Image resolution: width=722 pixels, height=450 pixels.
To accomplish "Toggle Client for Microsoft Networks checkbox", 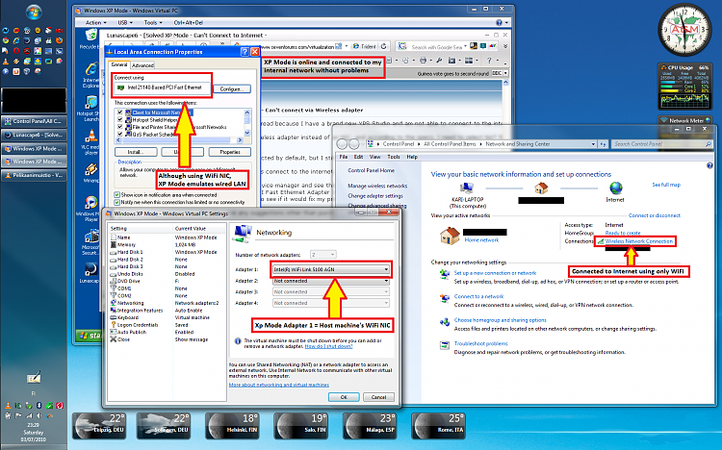I will pyautogui.click(x=120, y=112).
